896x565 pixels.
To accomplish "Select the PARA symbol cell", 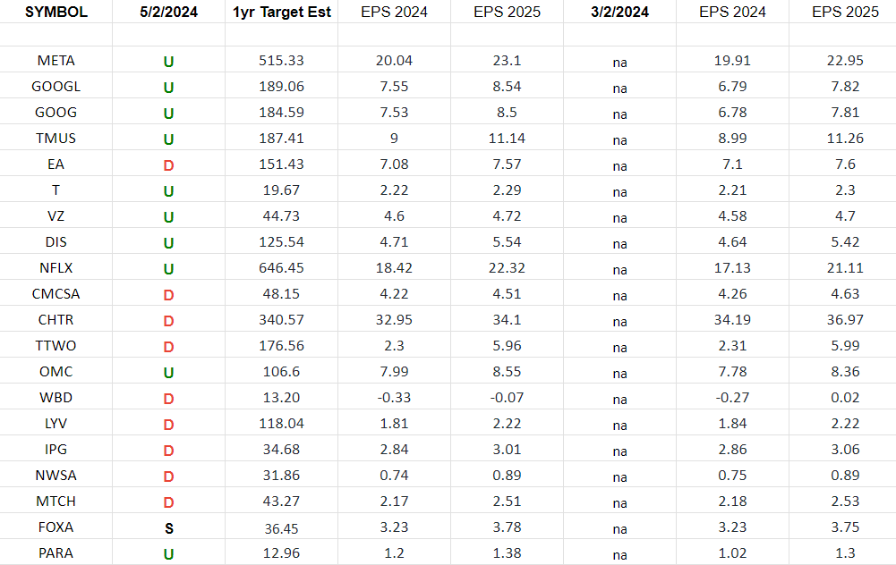I will pyautogui.click(x=56, y=553).
